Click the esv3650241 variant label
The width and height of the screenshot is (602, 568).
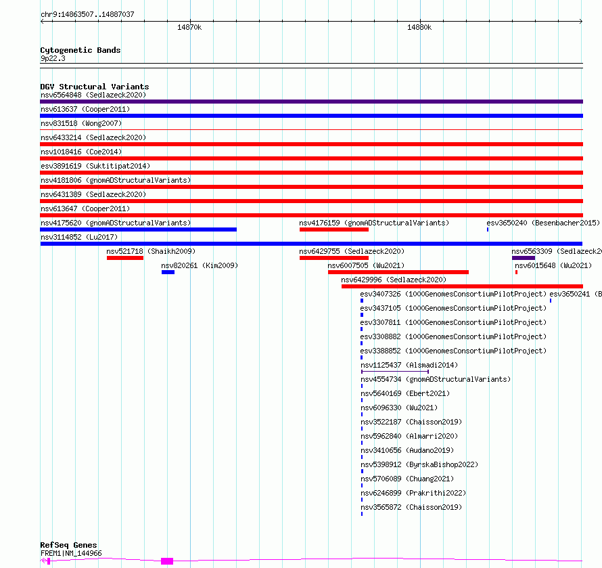pyautogui.click(x=576, y=294)
